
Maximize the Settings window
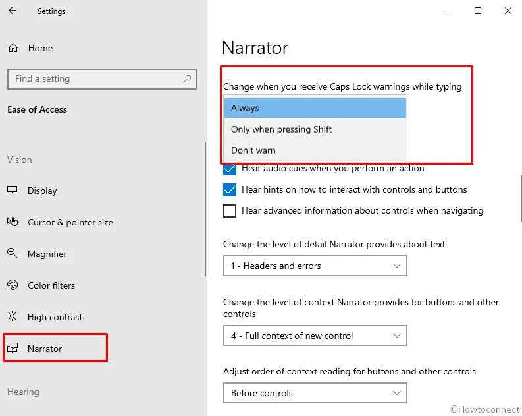coord(478,11)
